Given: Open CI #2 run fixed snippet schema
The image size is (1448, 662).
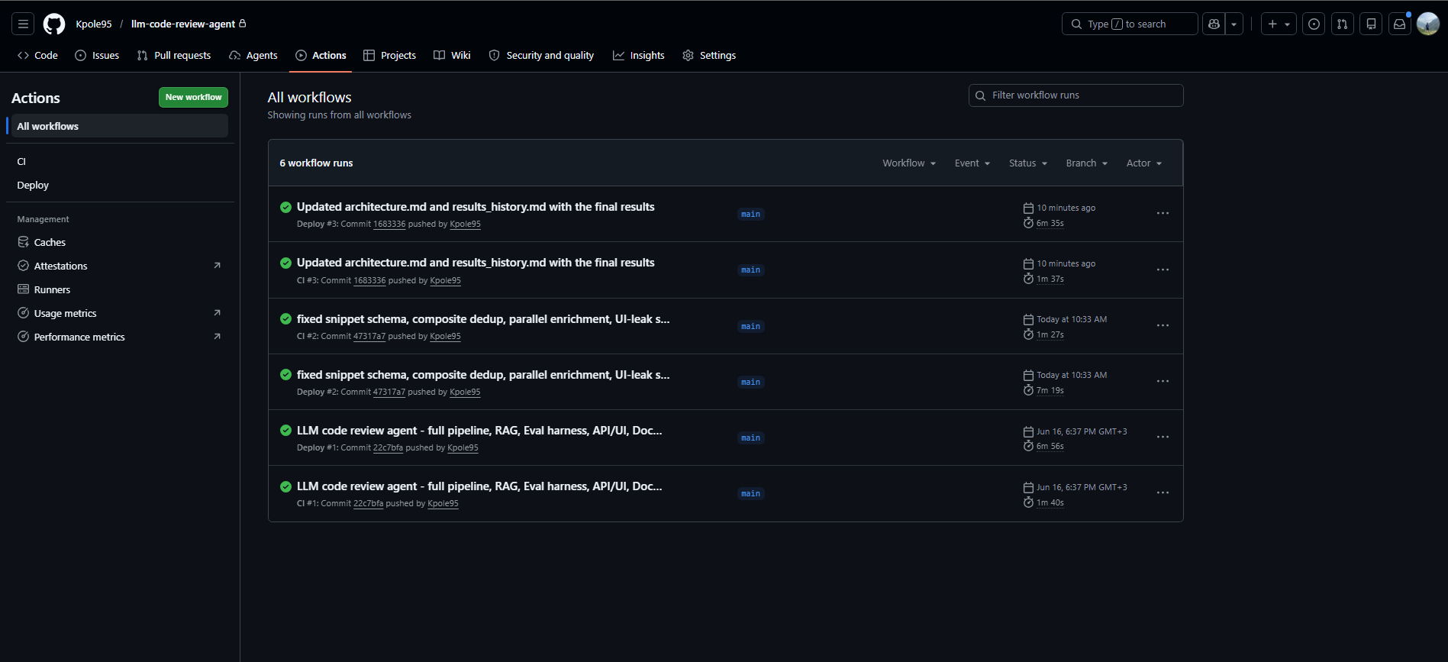Looking at the screenshot, I should point(483,319).
